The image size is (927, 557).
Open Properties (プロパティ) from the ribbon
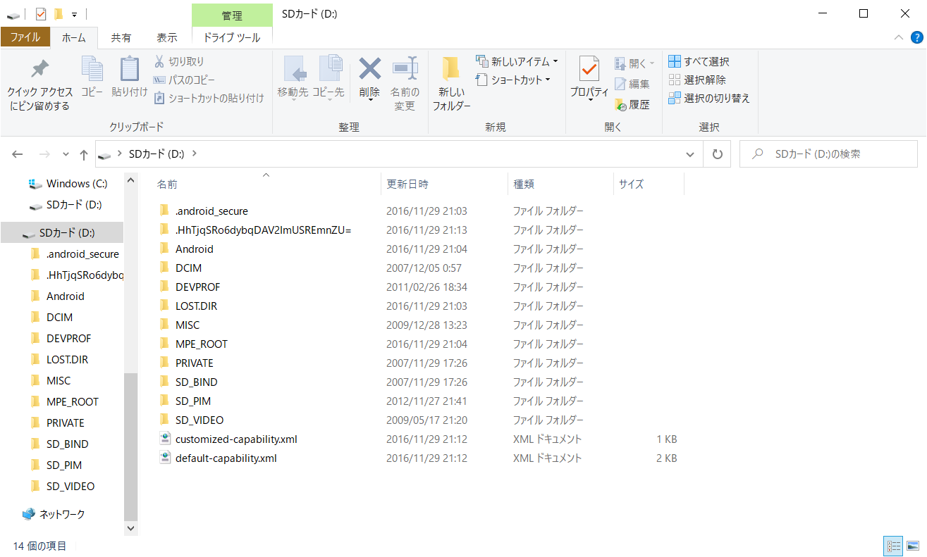(589, 70)
